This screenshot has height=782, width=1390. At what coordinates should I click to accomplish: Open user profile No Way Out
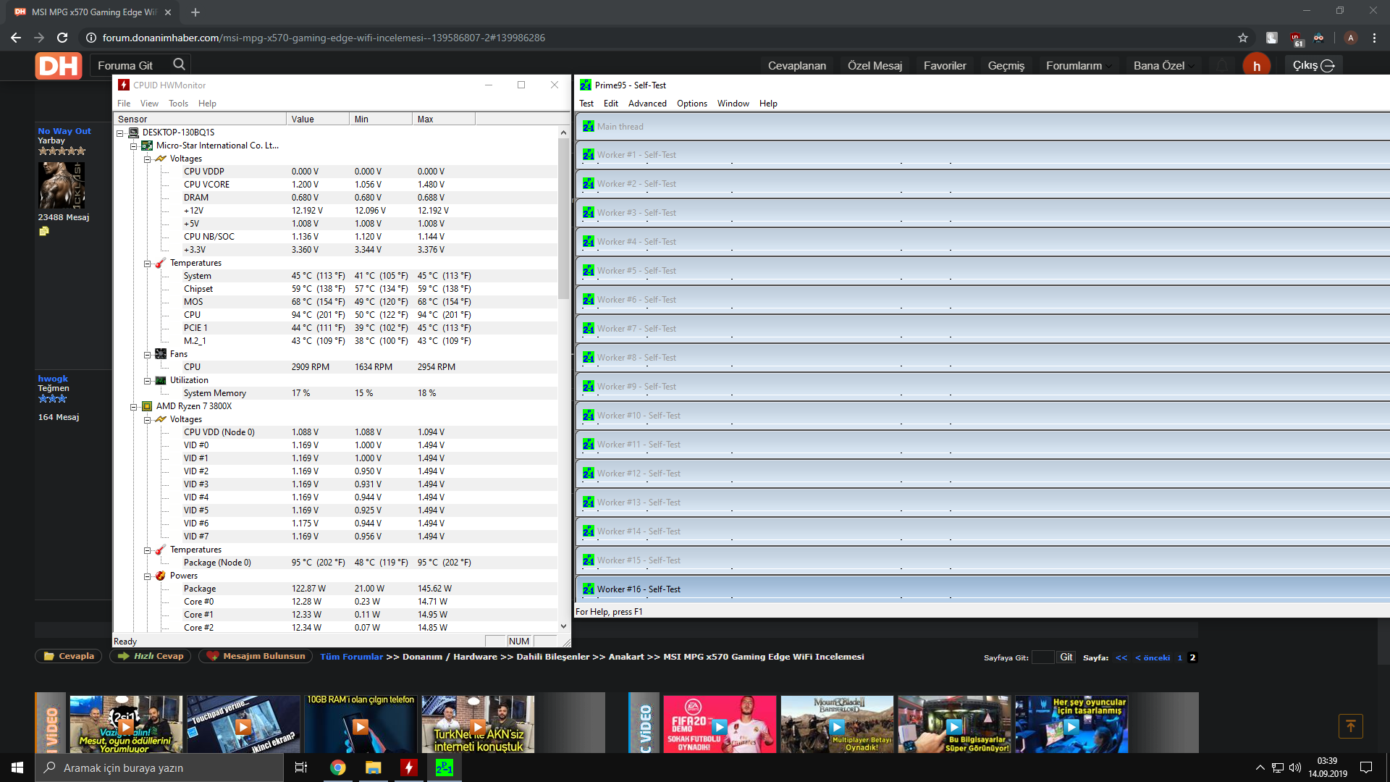point(64,131)
